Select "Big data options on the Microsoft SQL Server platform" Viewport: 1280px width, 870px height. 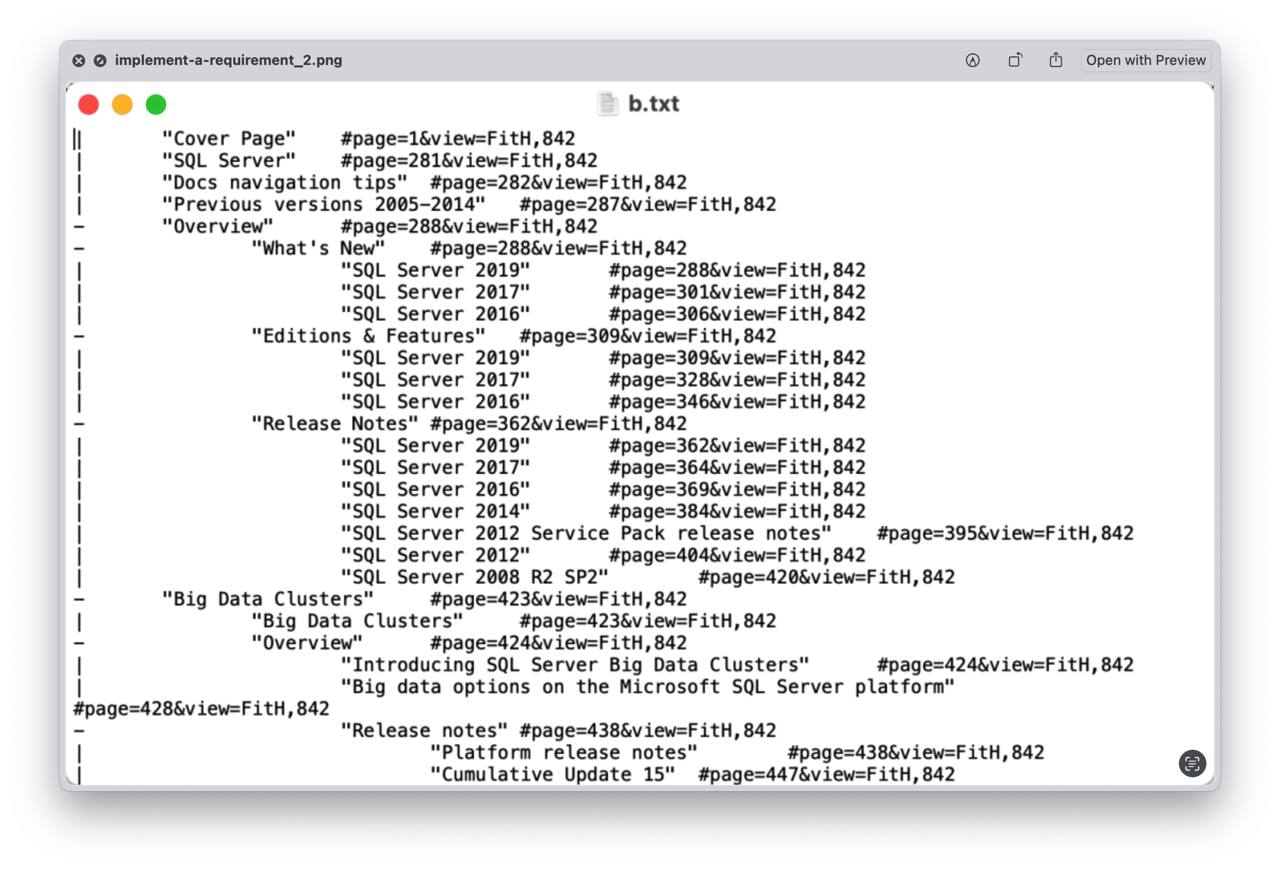(647, 687)
